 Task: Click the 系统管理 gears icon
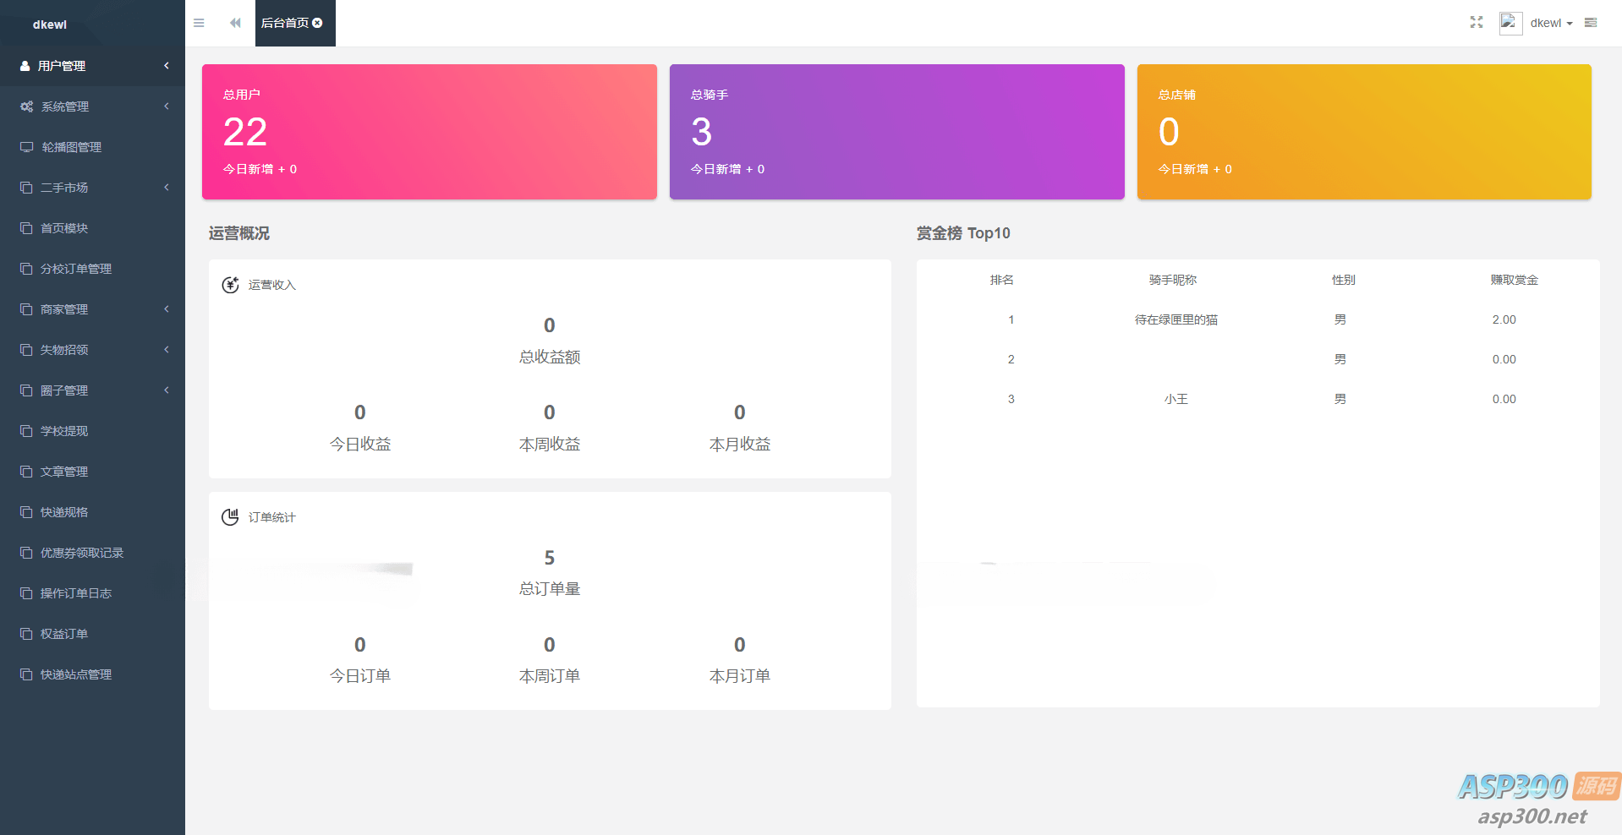[27, 106]
